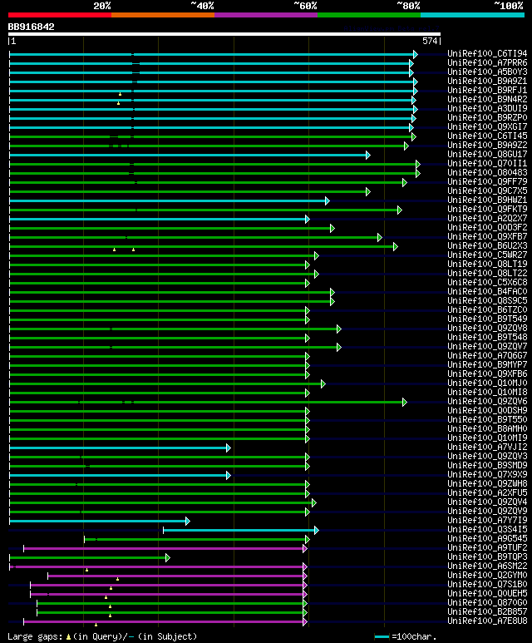Select hit label UniRef100_B8AMH0
Screen dimensions: 532x643
point(487,429)
